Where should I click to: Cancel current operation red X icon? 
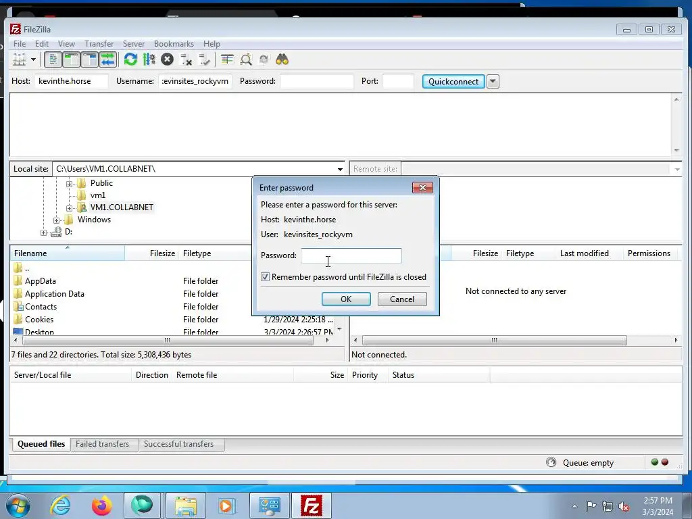click(x=167, y=59)
